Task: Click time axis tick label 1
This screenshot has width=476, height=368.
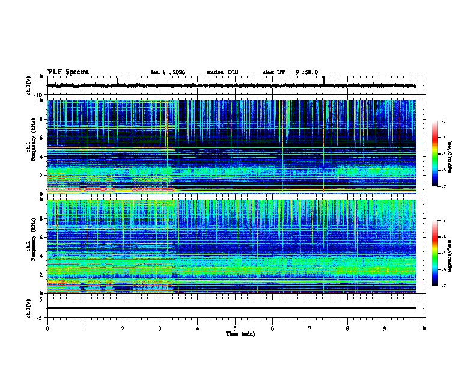Action: 85,328
